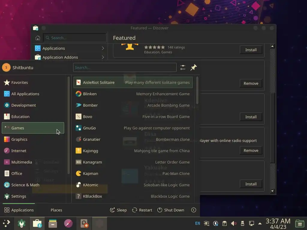
Task: Open the muted volume tray icon
Action: click(234, 223)
